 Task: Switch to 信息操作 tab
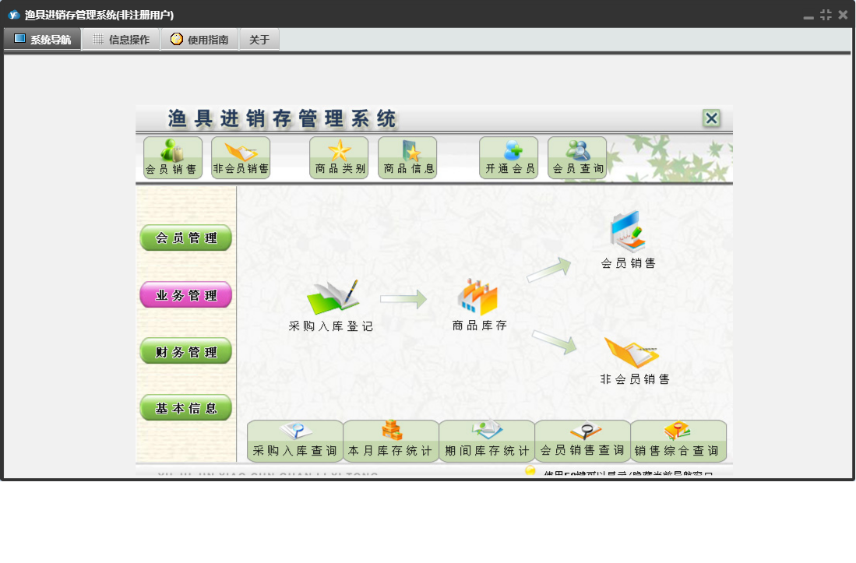pyautogui.click(x=121, y=39)
